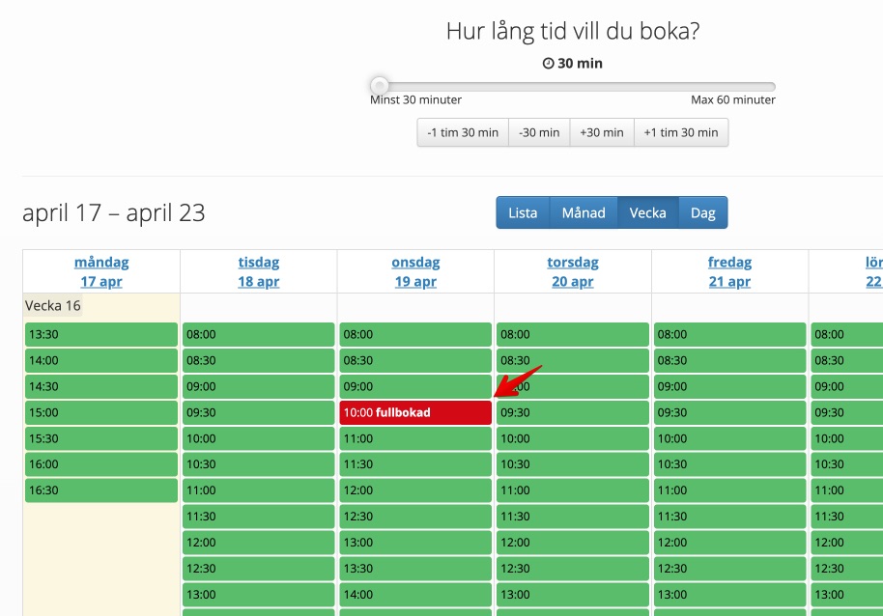This screenshot has width=883, height=616.
Task: Switch to the Lista view
Action: [522, 212]
